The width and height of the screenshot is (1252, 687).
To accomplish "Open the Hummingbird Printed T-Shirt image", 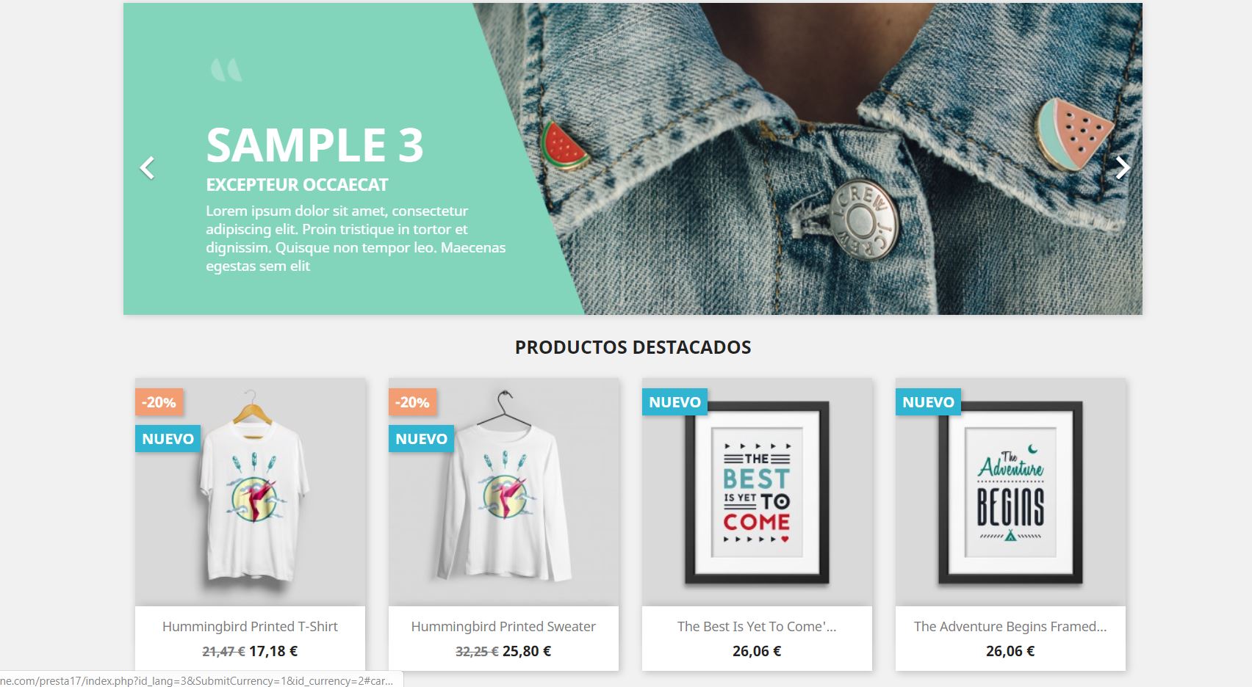I will click(x=251, y=492).
